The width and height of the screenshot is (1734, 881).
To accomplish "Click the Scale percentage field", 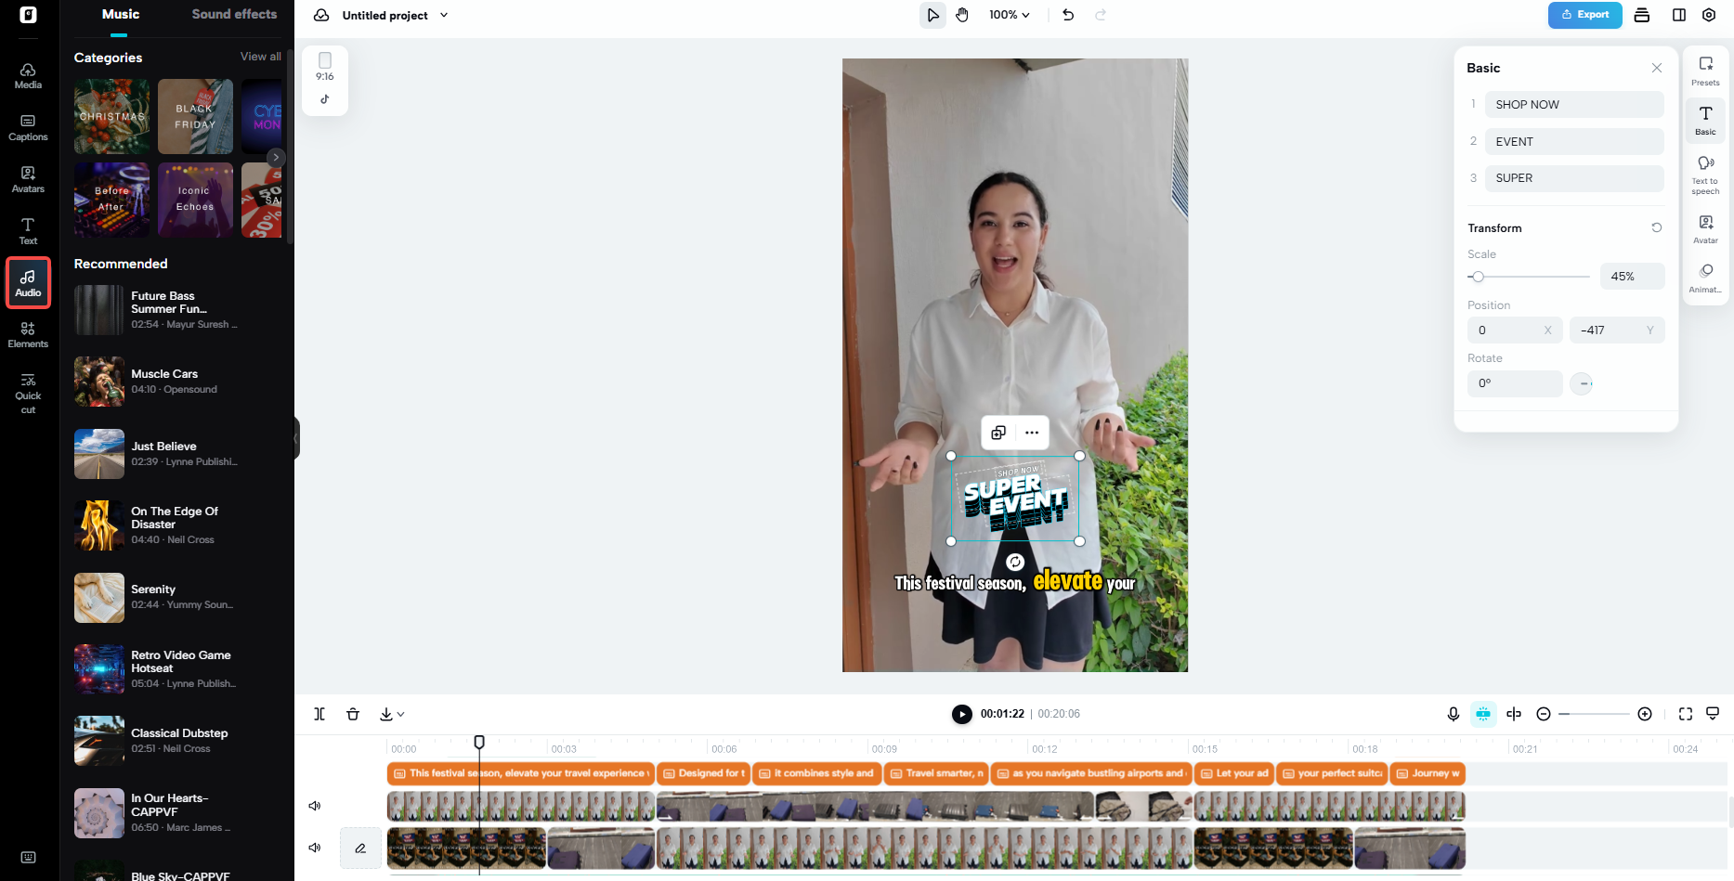I will click(1632, 277).
